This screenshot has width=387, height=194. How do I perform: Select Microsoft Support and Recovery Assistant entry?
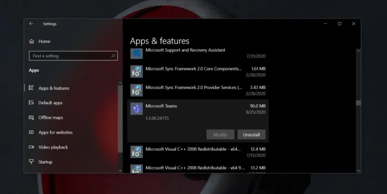click(198, 53)
